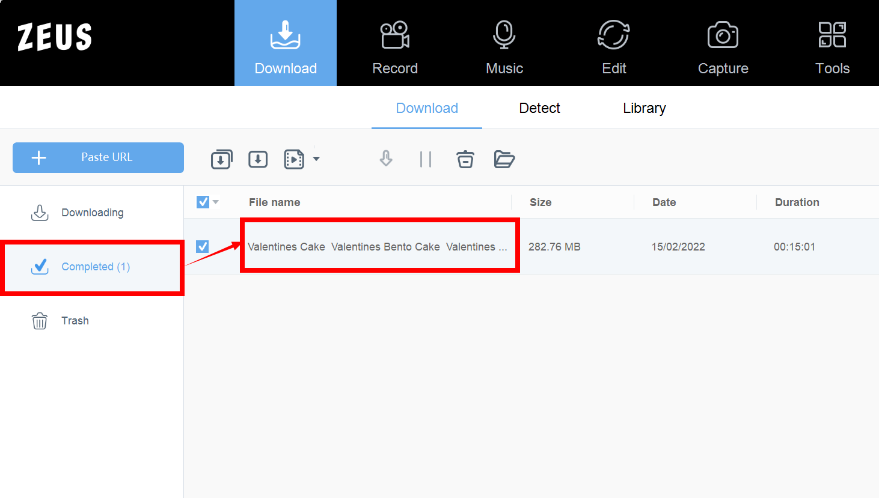Expand the video format dropdown arrow
The height and width of the screenshot is (498, 879).
click(x=316, y=159)
